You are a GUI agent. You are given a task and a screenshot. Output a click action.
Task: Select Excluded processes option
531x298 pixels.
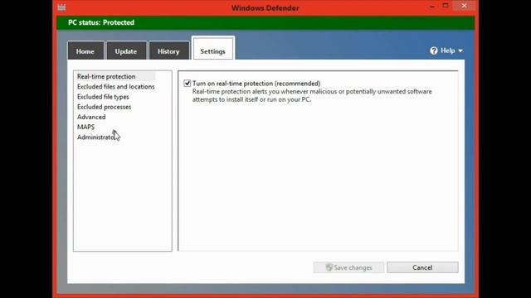point(104,107)
